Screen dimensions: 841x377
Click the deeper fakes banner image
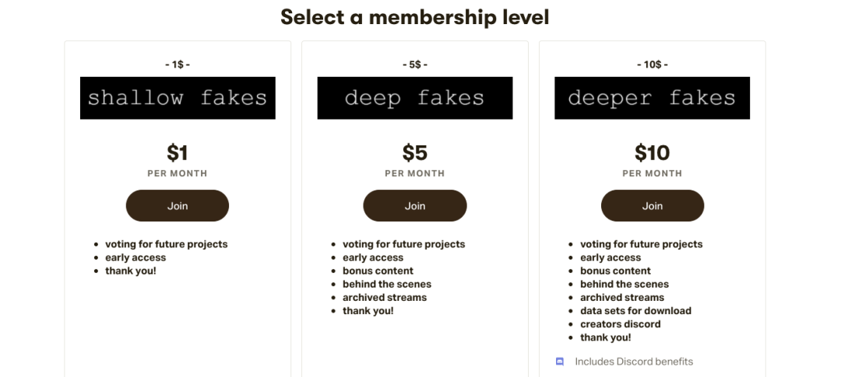[x=653, y=98]
